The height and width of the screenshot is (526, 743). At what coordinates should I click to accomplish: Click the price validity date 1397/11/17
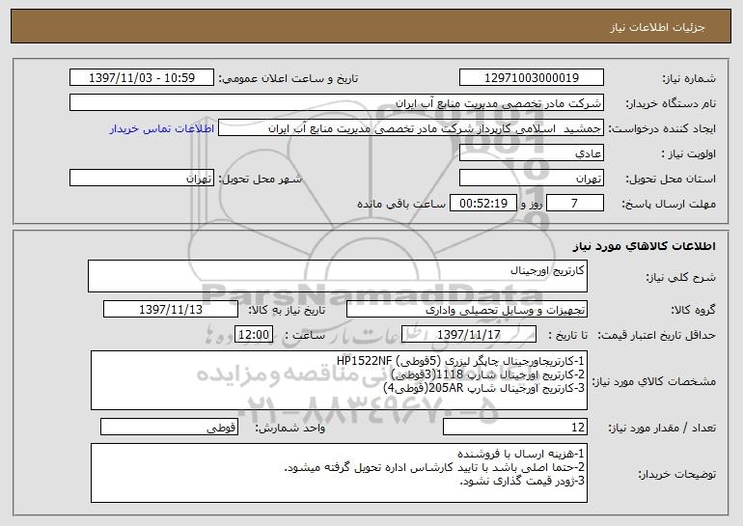[469, 335]
